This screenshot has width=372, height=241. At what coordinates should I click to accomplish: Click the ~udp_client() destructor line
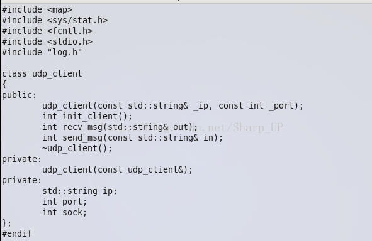[77, 148]
